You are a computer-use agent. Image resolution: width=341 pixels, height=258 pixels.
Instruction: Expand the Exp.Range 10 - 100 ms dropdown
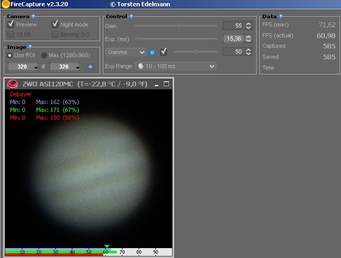(x=176, y=66)
